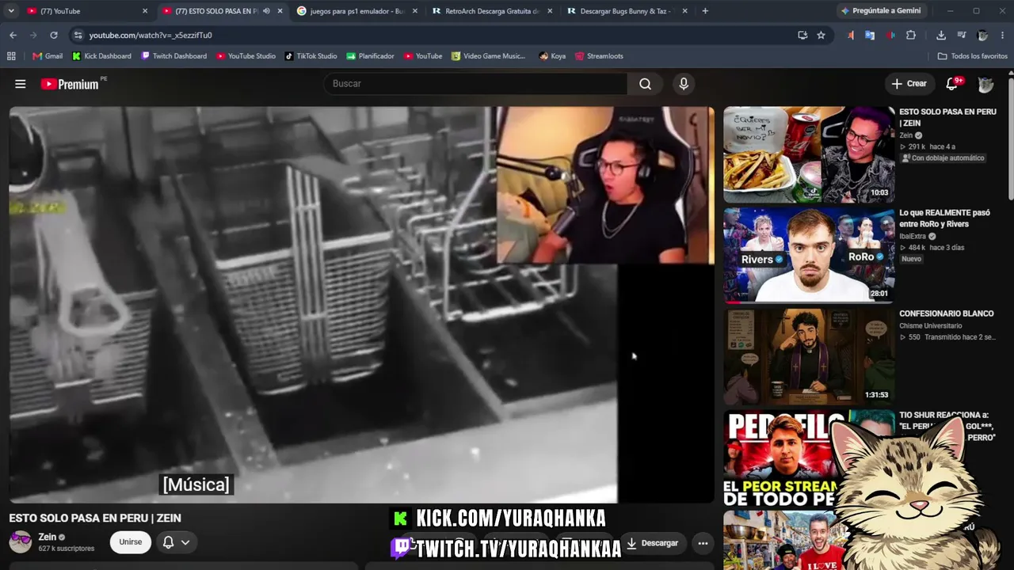The image size is (1014, 570).
Task: Open the Streamloots bookmark
Action: tap(599, 56)
